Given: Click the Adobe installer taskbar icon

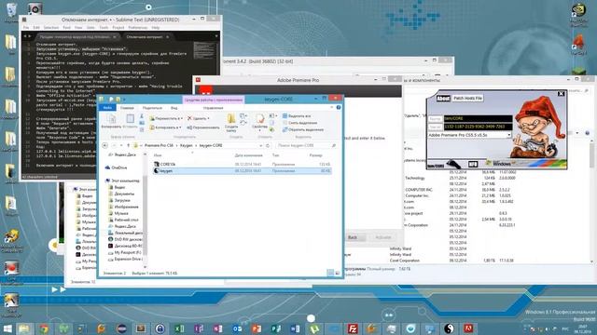Looking at the screenshot, I should tap(468, 328).
